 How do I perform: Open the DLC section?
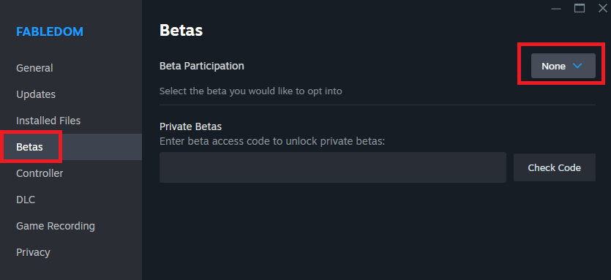click(x=26, y=200)
